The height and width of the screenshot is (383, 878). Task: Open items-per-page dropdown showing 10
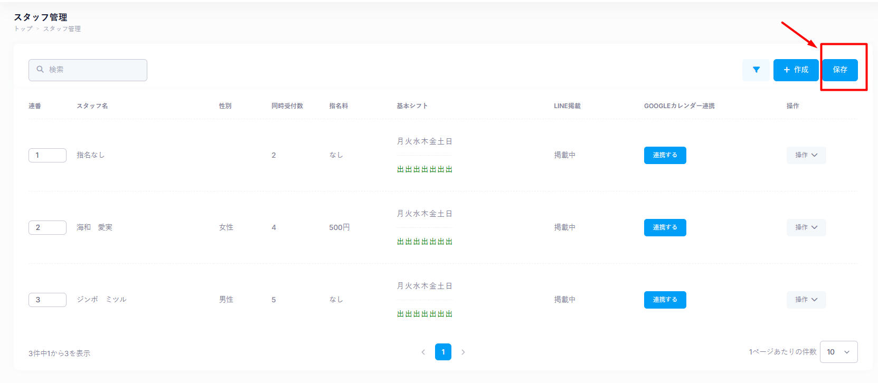tap(838, 352)
